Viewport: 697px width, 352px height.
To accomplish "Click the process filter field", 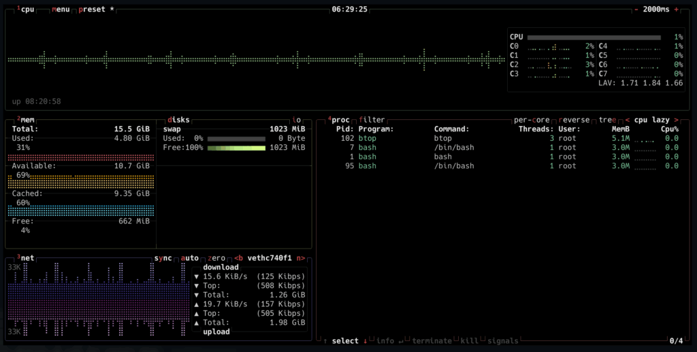I will (x=372, y=120).
